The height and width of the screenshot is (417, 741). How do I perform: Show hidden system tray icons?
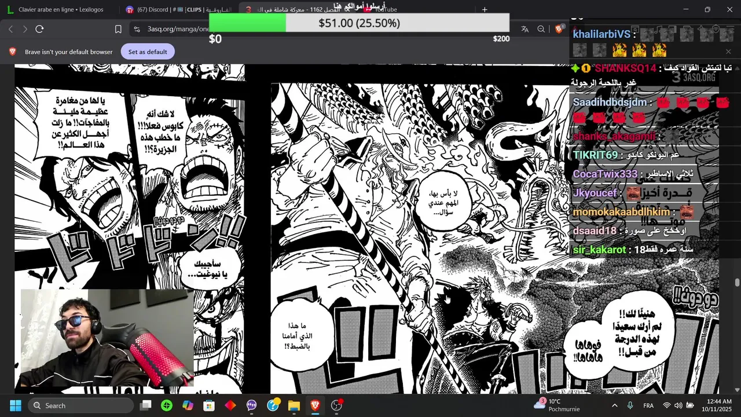tap(614, 405)
